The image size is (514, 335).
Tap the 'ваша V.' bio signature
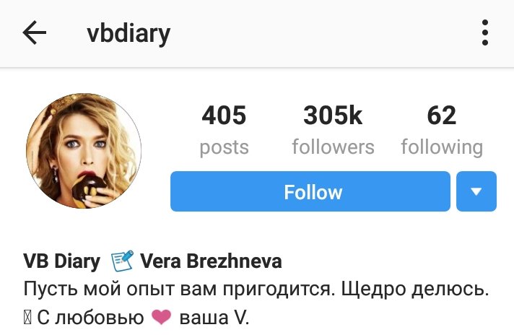coord(214,317)
